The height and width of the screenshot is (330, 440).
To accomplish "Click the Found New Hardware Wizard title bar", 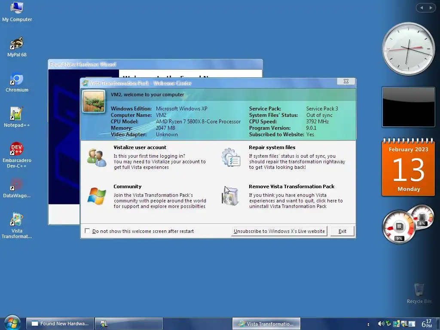I will [x=155, y=64].
